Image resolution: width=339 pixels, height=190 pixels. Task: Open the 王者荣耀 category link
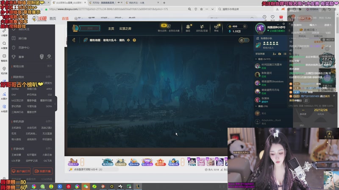pos(16,155)
